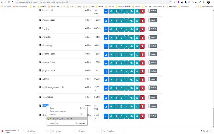214x134 pixels.
Task: Toggle Inactivo switch for unnamed.jpg
Action: click(x=153, y=97)
